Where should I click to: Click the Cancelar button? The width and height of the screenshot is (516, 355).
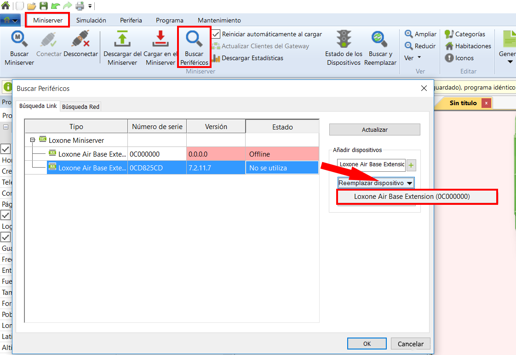[x=410, y=344]
